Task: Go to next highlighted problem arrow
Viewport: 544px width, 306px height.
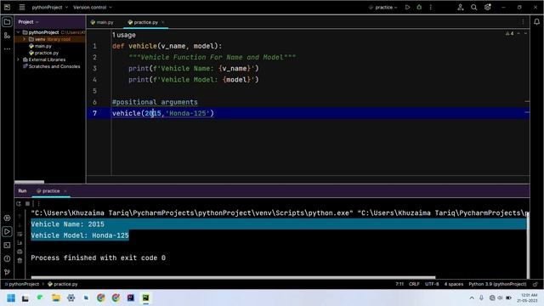Action: 525,33
